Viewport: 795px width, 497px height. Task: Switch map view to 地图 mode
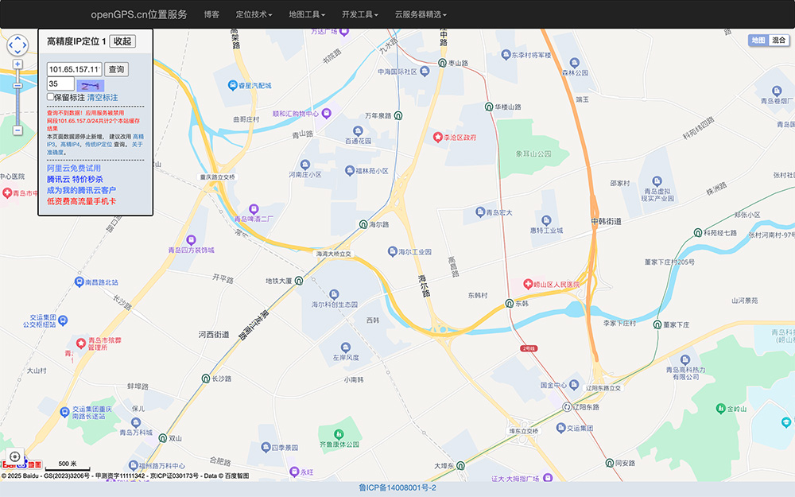point(758,40)
